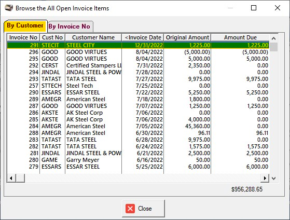Sort by Invoice No column header
The height and width of the screenshot is (220, 290).
23,37
